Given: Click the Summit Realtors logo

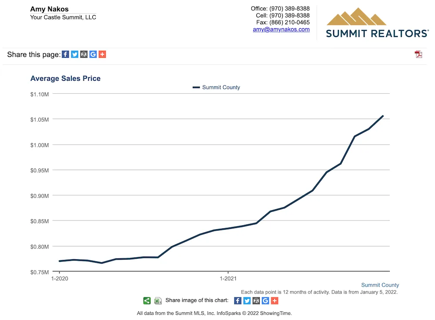Looking at the screenshot, I should tap(377, 23).
